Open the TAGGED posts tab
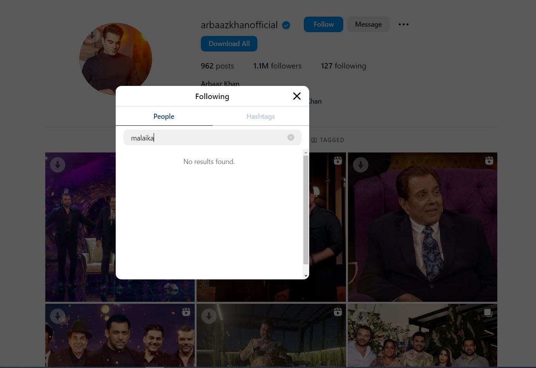Screen dimensions: 536x368 (x=328, y=140)
